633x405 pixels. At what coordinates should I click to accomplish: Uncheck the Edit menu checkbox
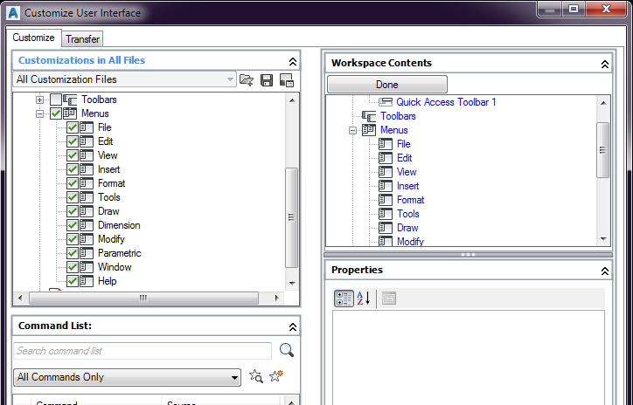click(x=73, y=141)
